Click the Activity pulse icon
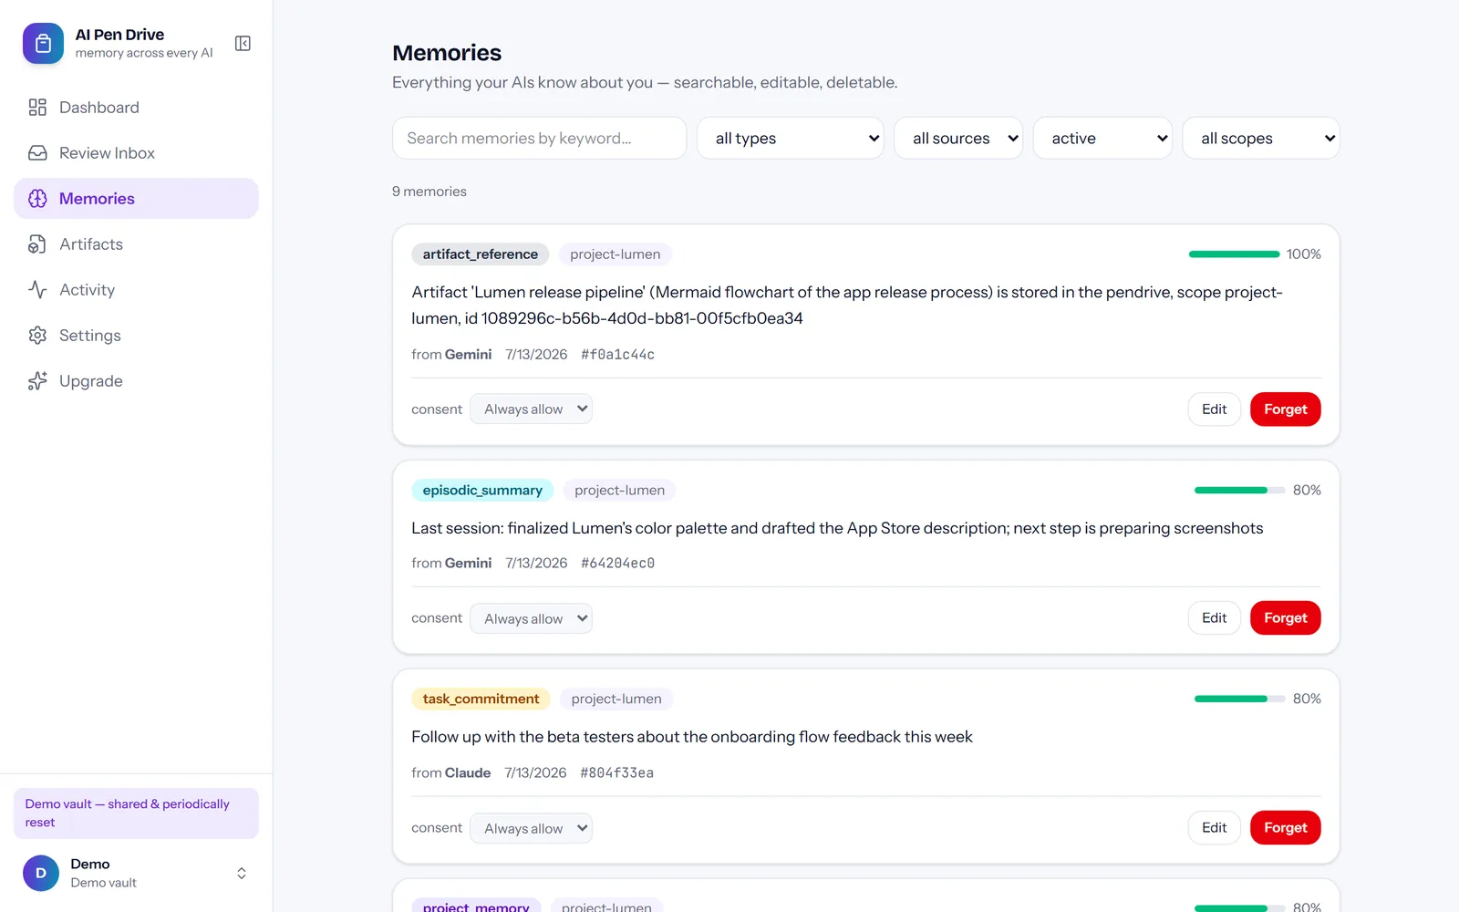The height and width of the screenshot is (912, 1459). click(x=37, y=290)
